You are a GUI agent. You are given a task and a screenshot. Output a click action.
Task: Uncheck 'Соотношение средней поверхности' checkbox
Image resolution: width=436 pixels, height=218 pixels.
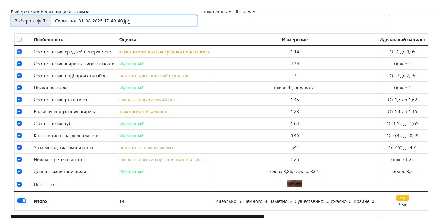click(x=19, y=52)
